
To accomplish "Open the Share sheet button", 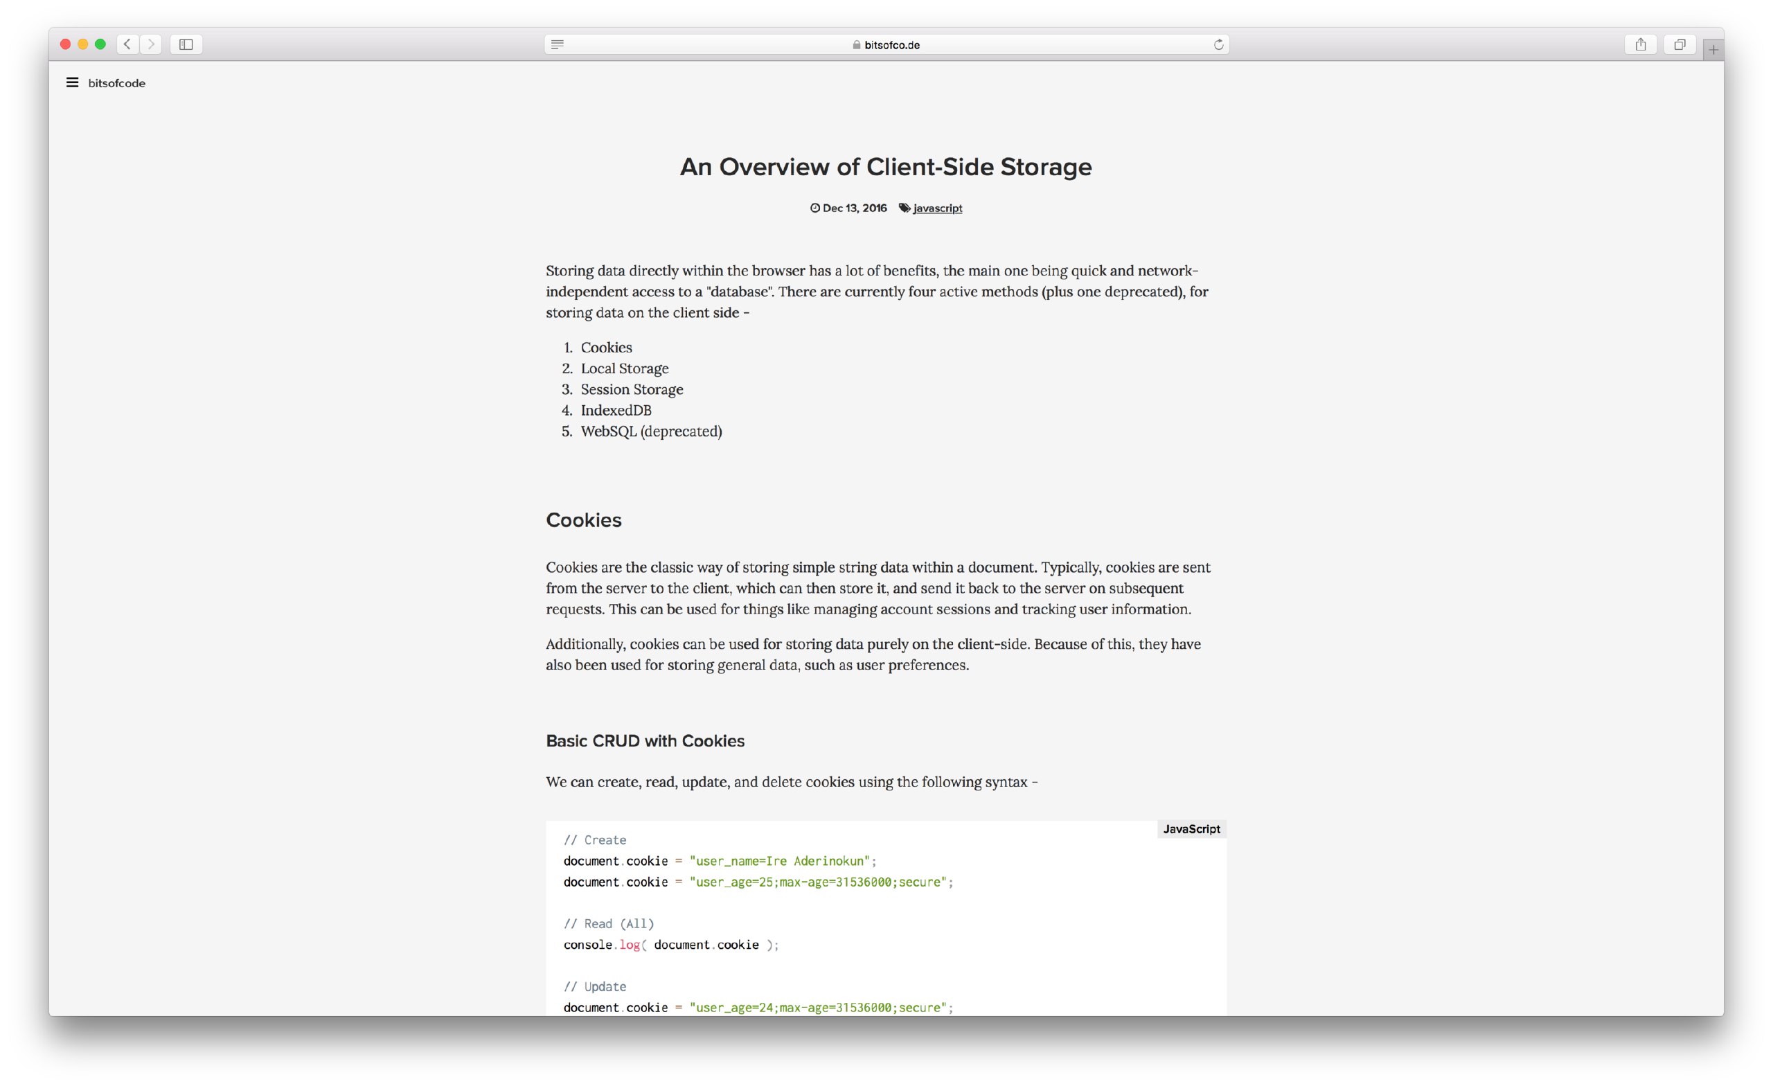I will tap(1641, 44).
